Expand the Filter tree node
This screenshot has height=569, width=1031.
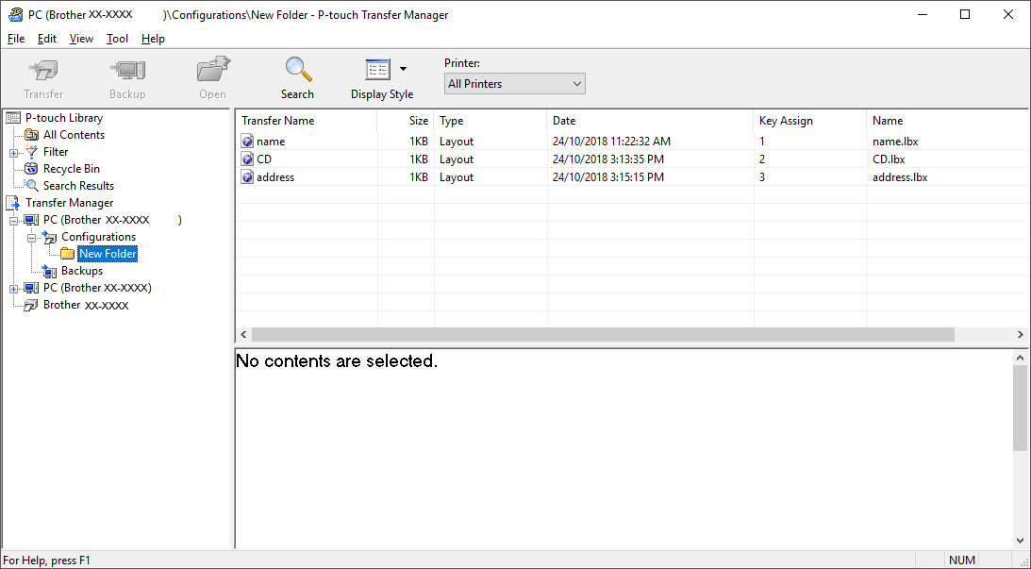[x=13, y=152]
